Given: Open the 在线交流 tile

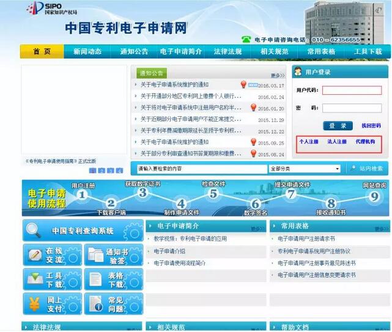Looking at the screenshot, I should (x=53, y=255).
